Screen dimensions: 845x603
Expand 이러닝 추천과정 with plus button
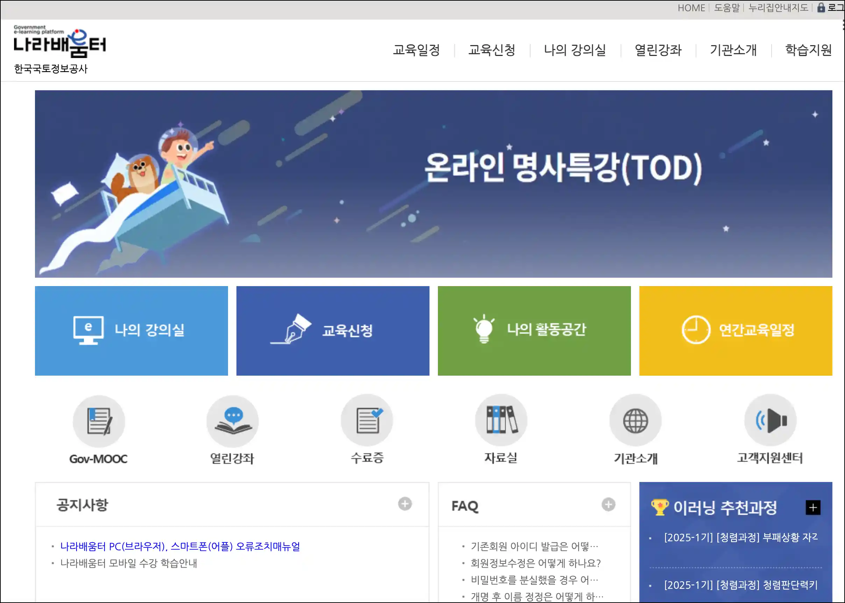point(813,508)
